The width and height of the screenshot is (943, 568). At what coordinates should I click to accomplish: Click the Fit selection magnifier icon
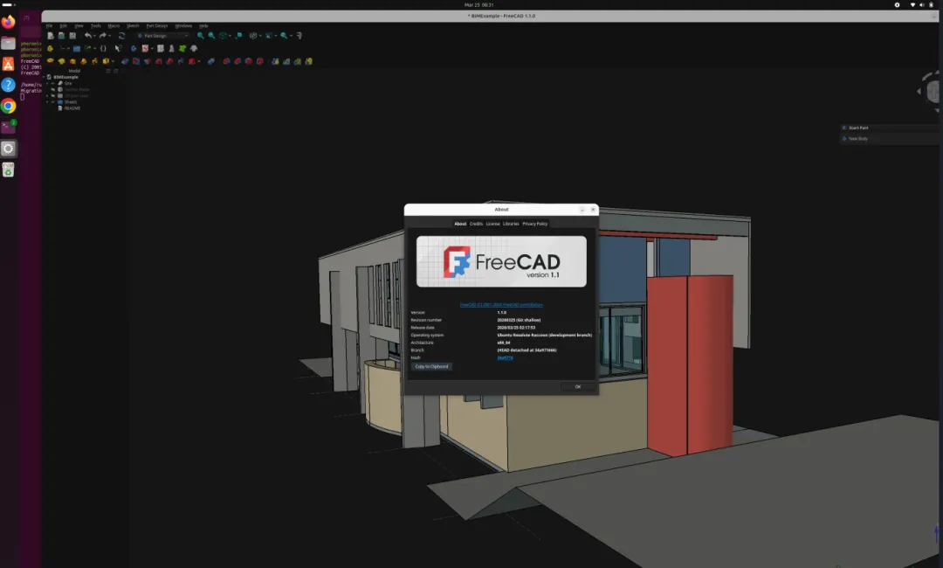(x=211, y=36)
